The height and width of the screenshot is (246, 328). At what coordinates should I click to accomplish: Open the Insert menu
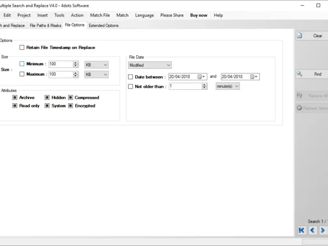pyautogui.click(x=42, y=15)
